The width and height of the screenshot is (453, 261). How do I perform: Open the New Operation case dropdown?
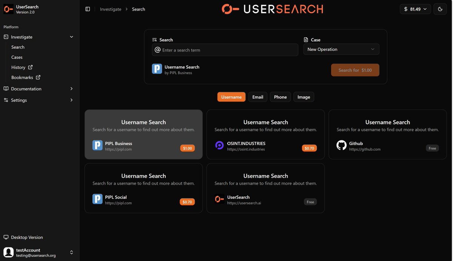click(x=341, y=49)
